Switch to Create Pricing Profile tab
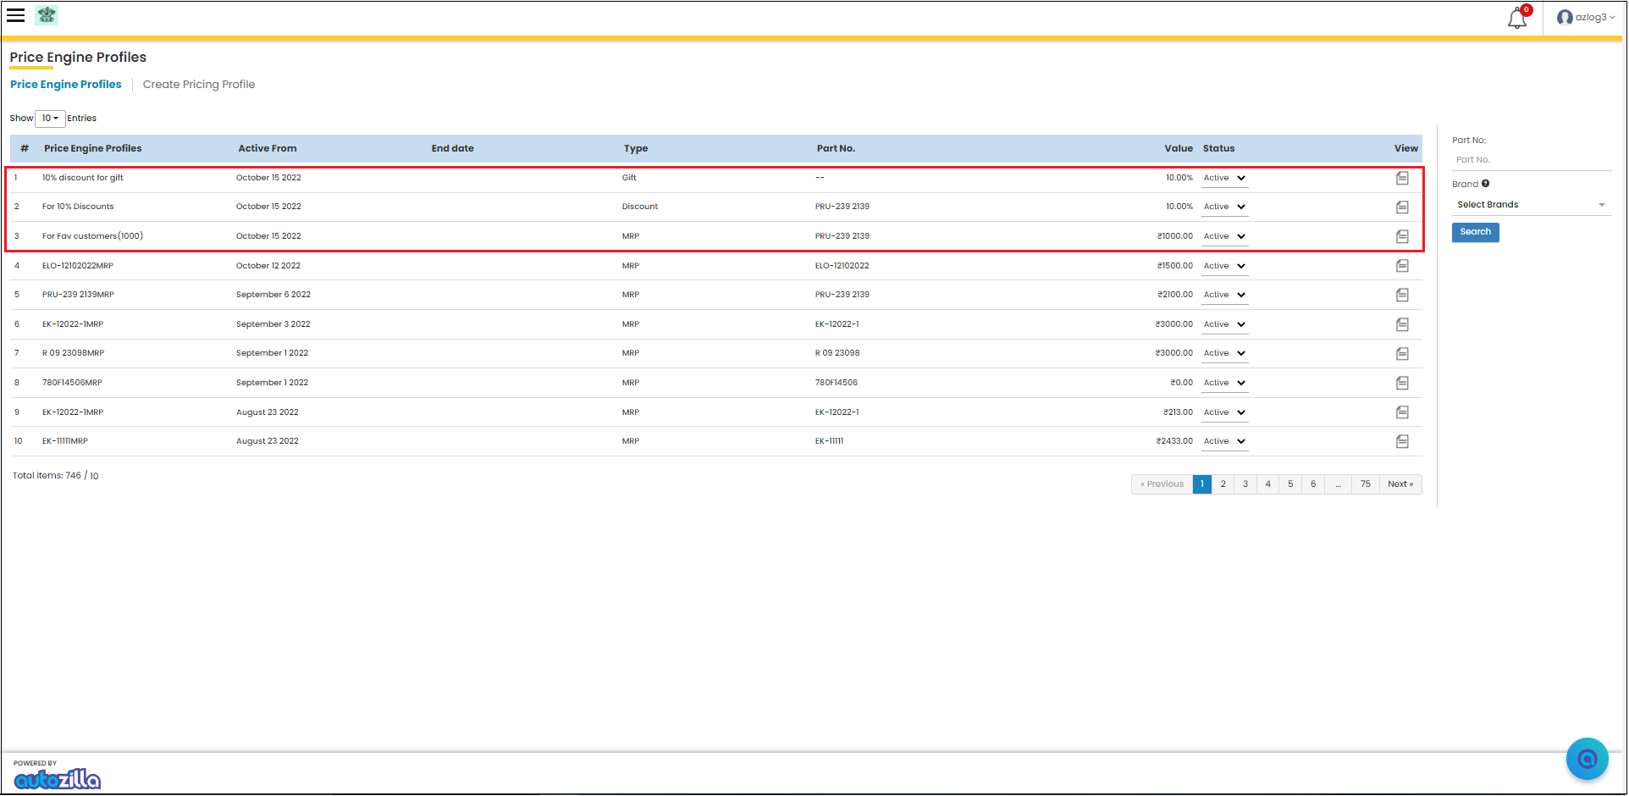 [x=199, y=85]
